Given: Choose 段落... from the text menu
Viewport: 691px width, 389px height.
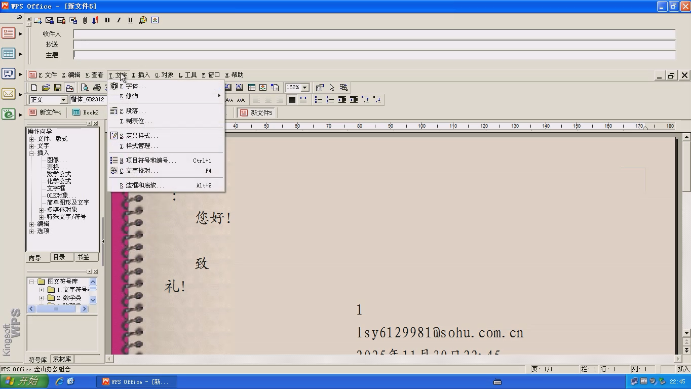Looking at the screenshot, I should (166, 111).
